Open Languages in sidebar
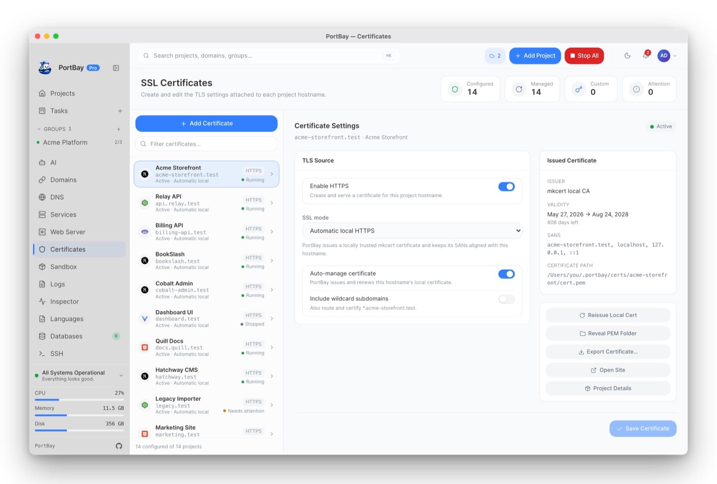717x484 pixels. point(79,319)
